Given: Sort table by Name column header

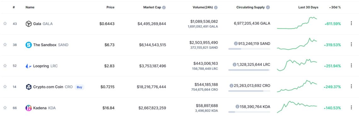Looking at the screenshot, I should pos(30,7).
